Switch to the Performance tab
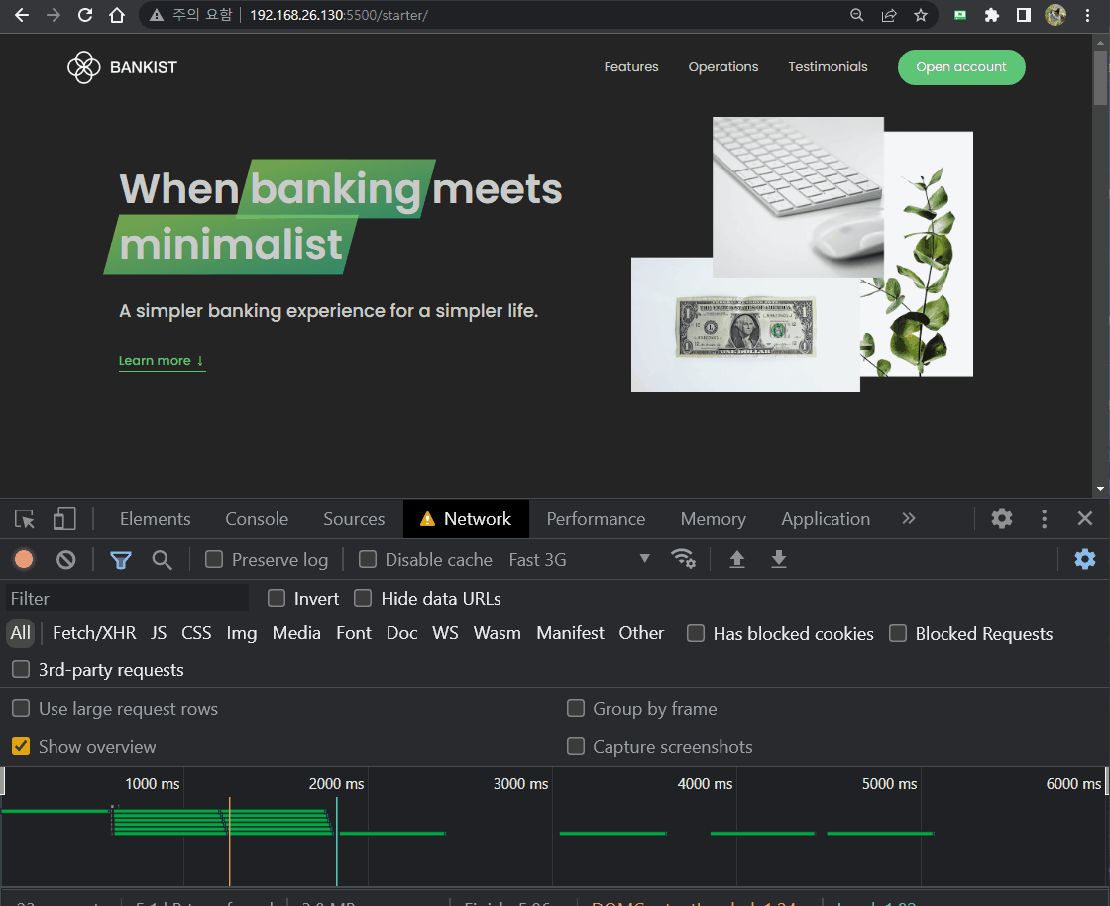1110x906 pixels. [596, 519]
